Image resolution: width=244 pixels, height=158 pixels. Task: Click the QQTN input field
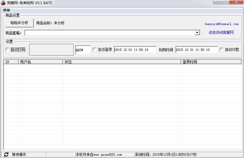tap(83, 50)
